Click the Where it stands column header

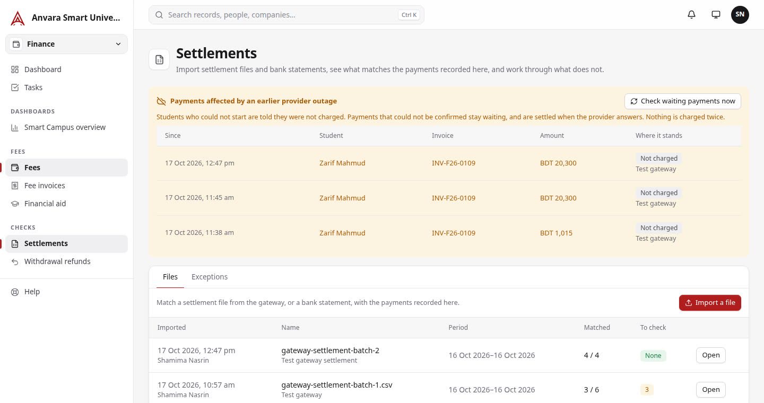point(659,136)
